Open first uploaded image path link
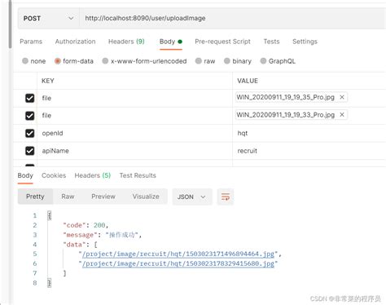Viewport: 386px width, 305px height. click(178, 254)
